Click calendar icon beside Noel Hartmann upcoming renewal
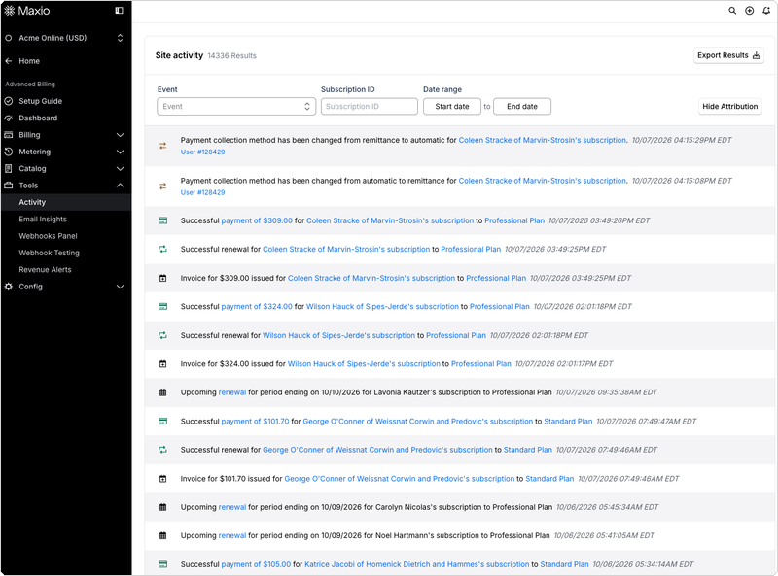 (x=162, y=536)
